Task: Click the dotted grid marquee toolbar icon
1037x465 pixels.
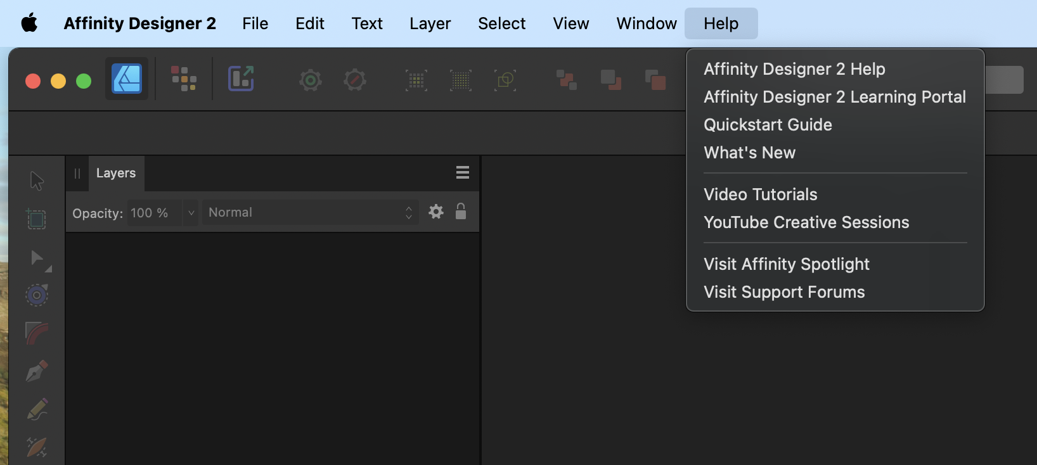Action: coord(416,80)
